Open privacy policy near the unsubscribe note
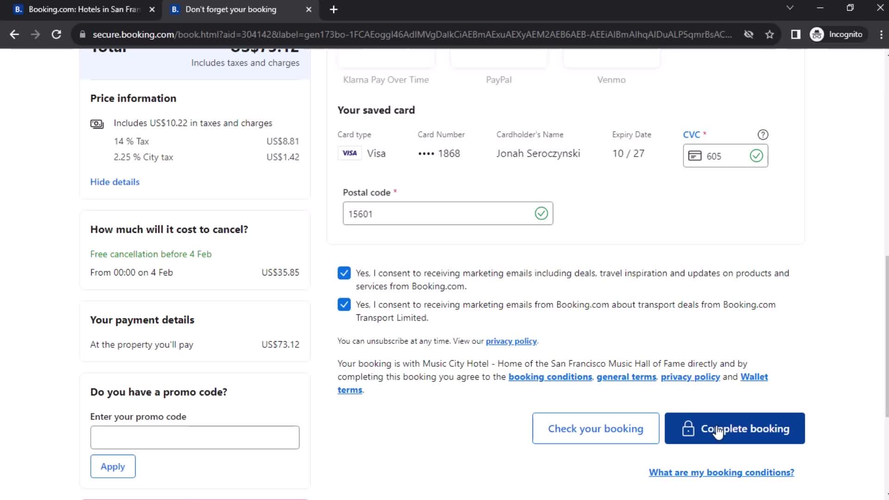 [x=511, y=341]
